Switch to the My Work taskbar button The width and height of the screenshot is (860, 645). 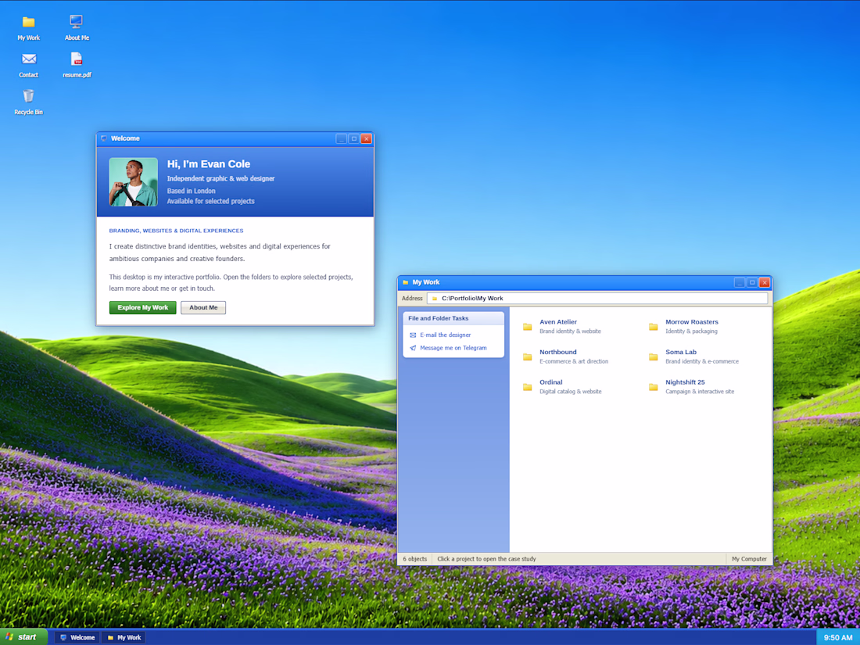tap(124, 637)
